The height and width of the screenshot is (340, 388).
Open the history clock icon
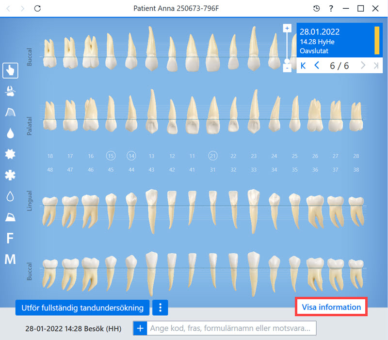(316, 8)
